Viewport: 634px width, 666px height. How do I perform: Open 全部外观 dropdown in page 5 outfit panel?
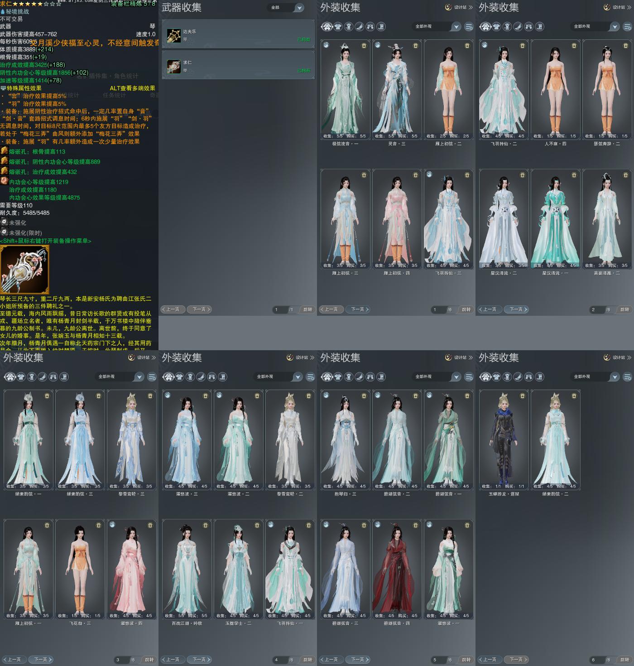[437, 377]
